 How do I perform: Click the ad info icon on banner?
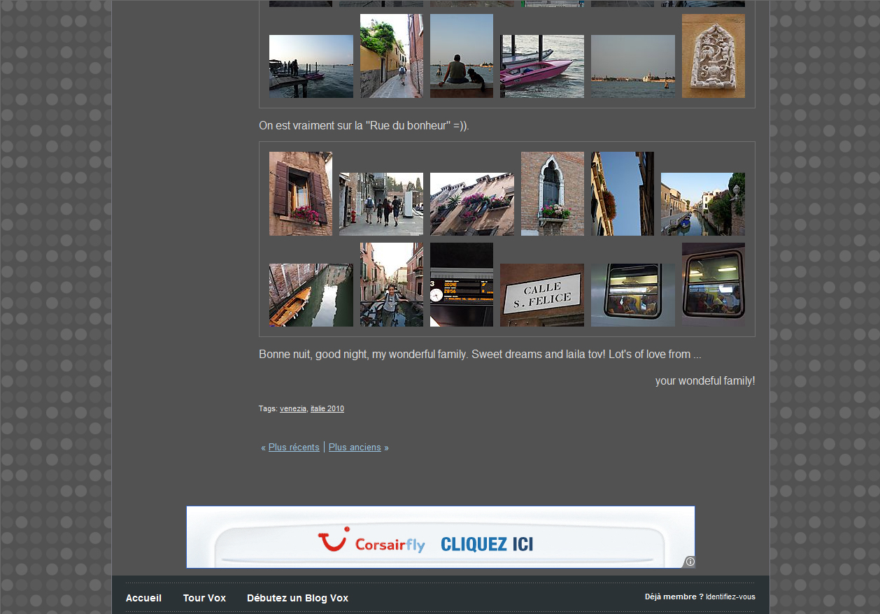tap(690, 562)
